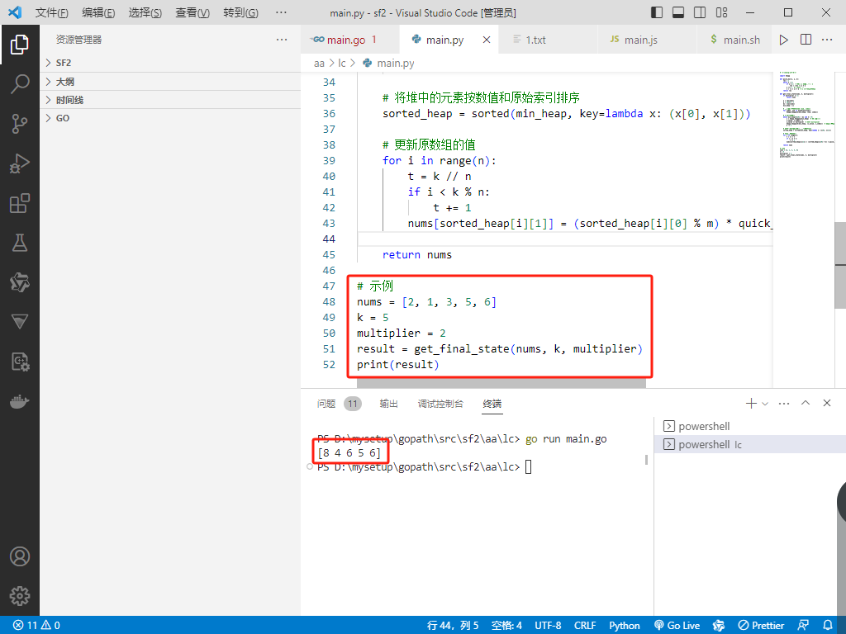Screen dimensions: 846x634
Task: Click 行 44, 列 5 cursor position
Action: (x=453, y=626)
